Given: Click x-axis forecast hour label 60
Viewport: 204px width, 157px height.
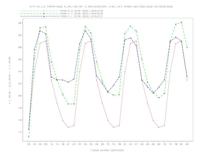Looking at the screenshot, I should point(142,144).
